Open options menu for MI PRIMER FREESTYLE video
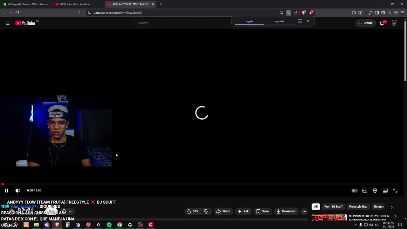 pyautogui.click(x=395, y=217)
